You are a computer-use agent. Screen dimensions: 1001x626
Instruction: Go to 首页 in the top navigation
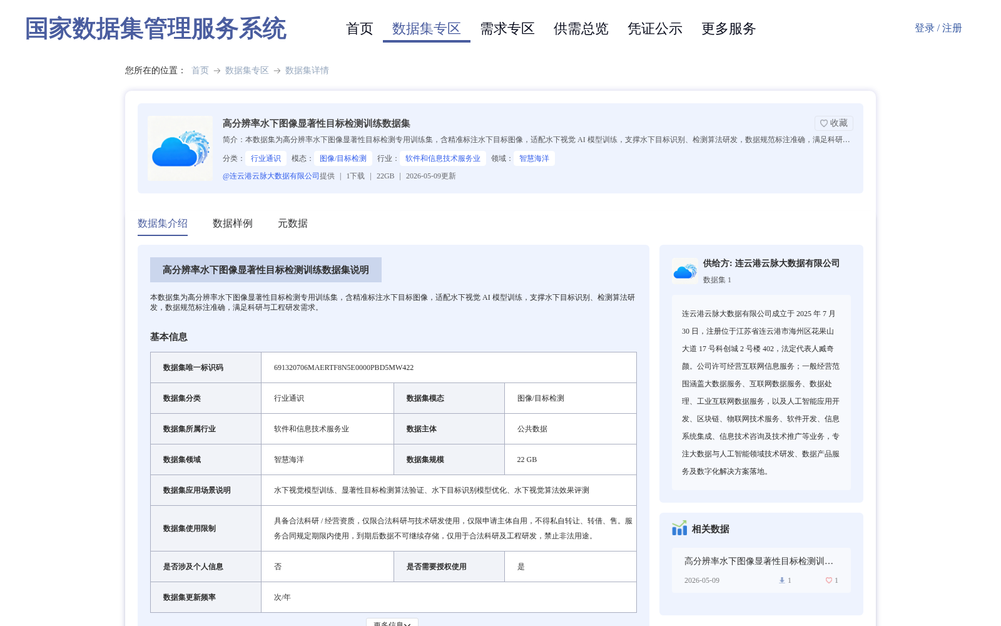[x=360, y=29]
